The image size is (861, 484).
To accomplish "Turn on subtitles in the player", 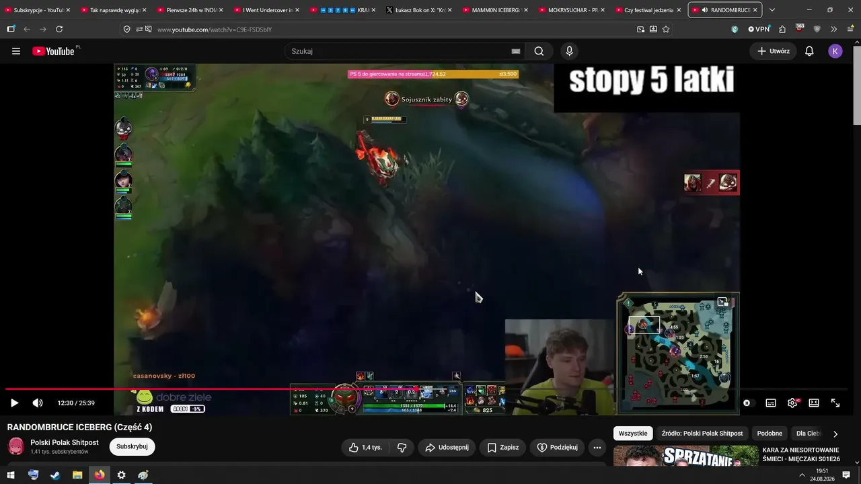I will click(x=771, y=403).
